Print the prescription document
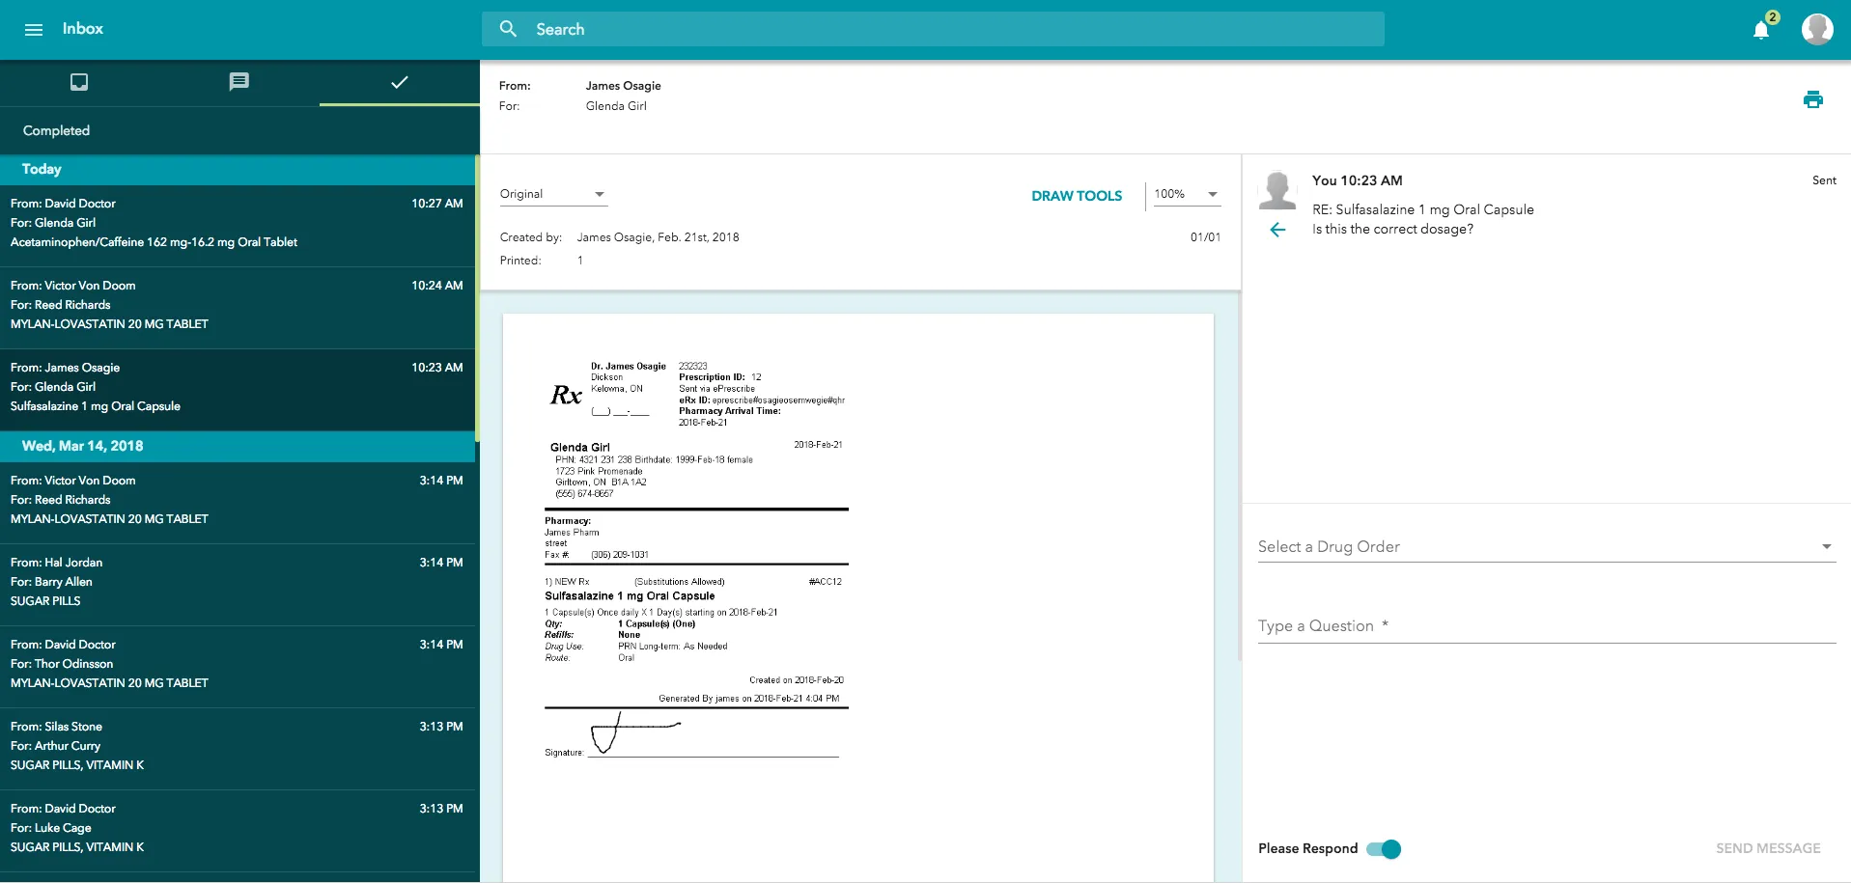 [1813, 99]
